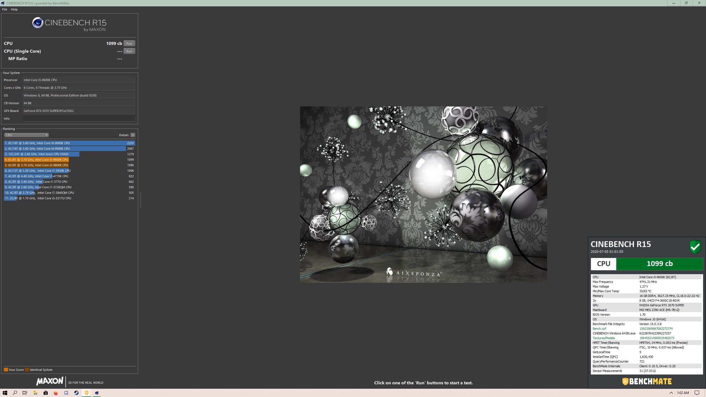Select ranking row 2 i9-9900K 2067

click(x=69, y=149)
